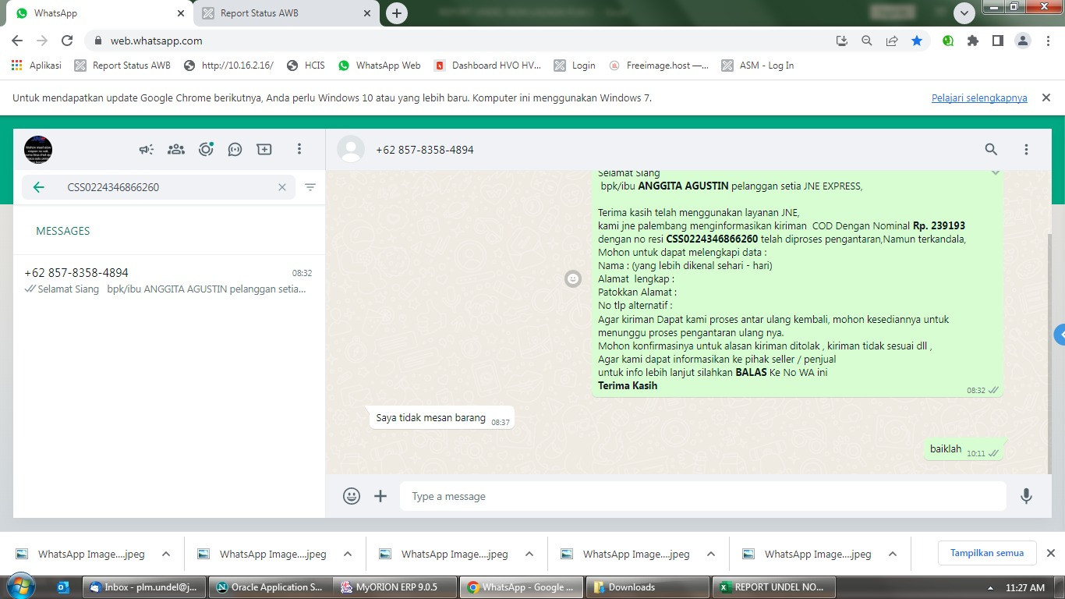Open the Chrome extensions puzzle icon
Viewport: 1065px width, 599px height.
973,41
